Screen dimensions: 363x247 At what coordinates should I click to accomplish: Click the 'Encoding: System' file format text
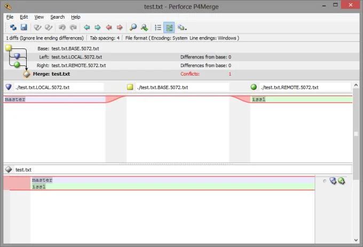[169, 38]
